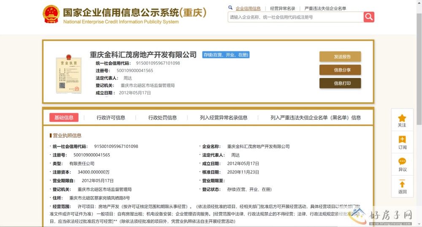Click the 企业名称 value in license info

pyautogui.click(x=258, y=147)
